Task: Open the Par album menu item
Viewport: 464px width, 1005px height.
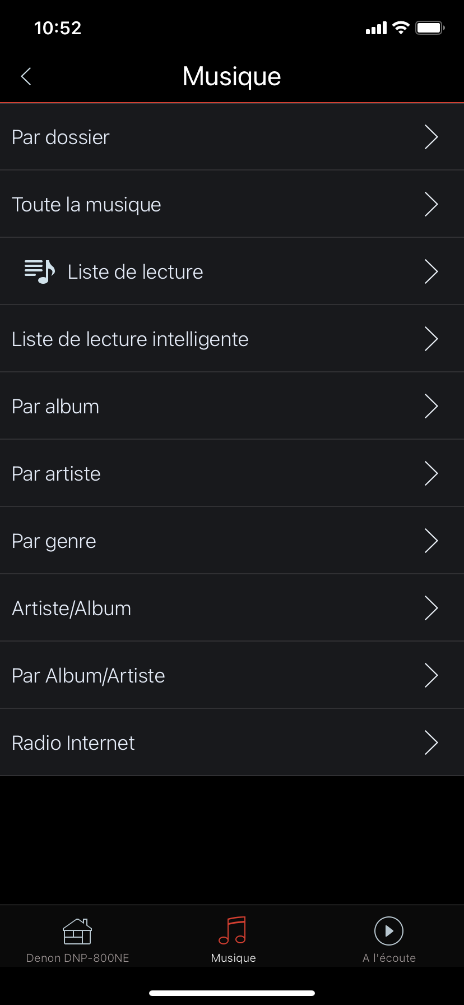Action: 56,407
